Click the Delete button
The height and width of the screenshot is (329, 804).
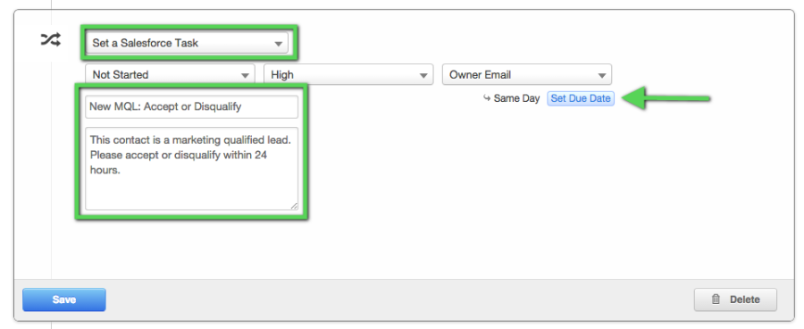[x=735, y=299]
